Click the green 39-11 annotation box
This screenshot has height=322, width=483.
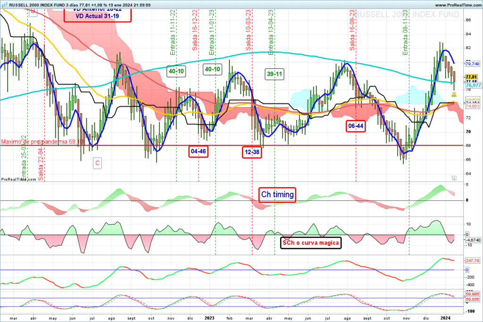pos(275,74)
